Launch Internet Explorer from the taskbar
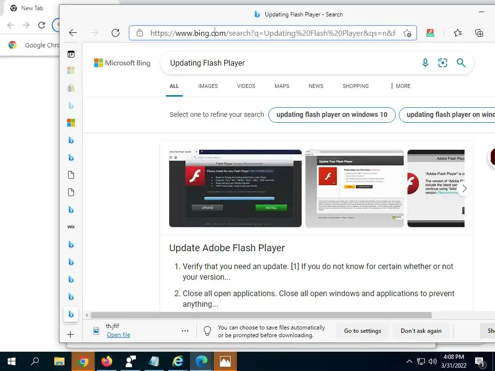 click(x=178, y=361)
